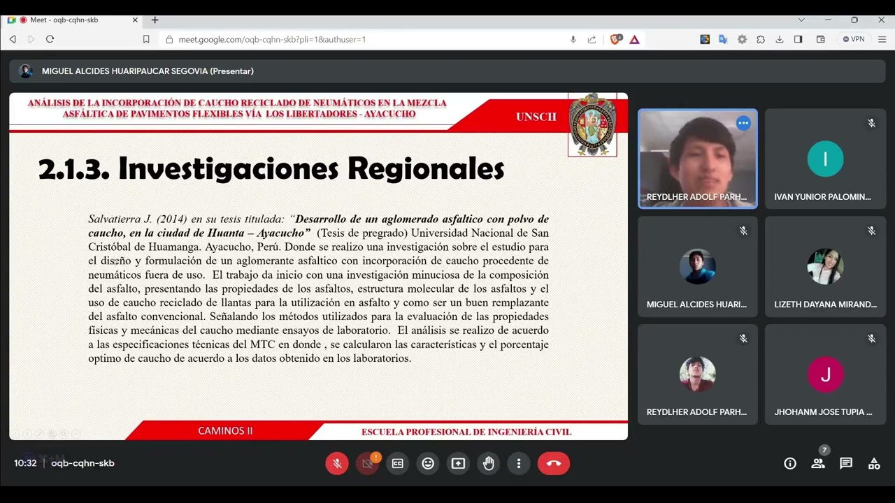Click presenter name MIGUEL ALCIDES HUARIPAUCAR SEGOVIA
895x503 pixels.
click(x=148, y=71)
